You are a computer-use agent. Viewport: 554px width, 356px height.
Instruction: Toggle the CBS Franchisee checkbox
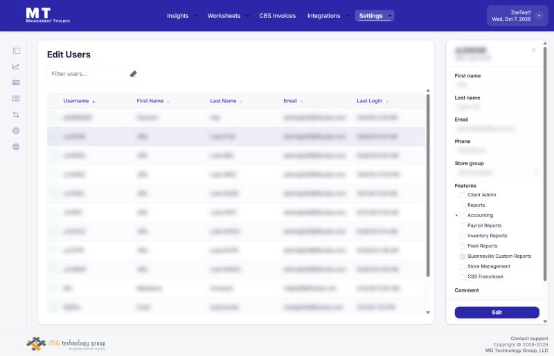point(462,277)
